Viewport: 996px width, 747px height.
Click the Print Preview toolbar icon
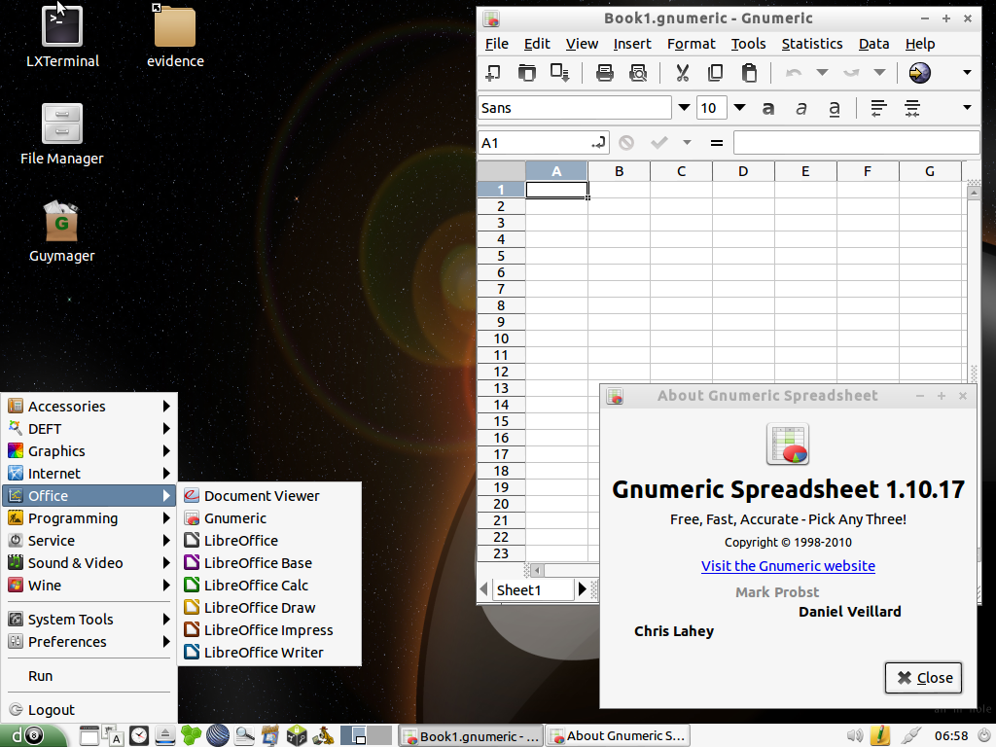[638, 73]
